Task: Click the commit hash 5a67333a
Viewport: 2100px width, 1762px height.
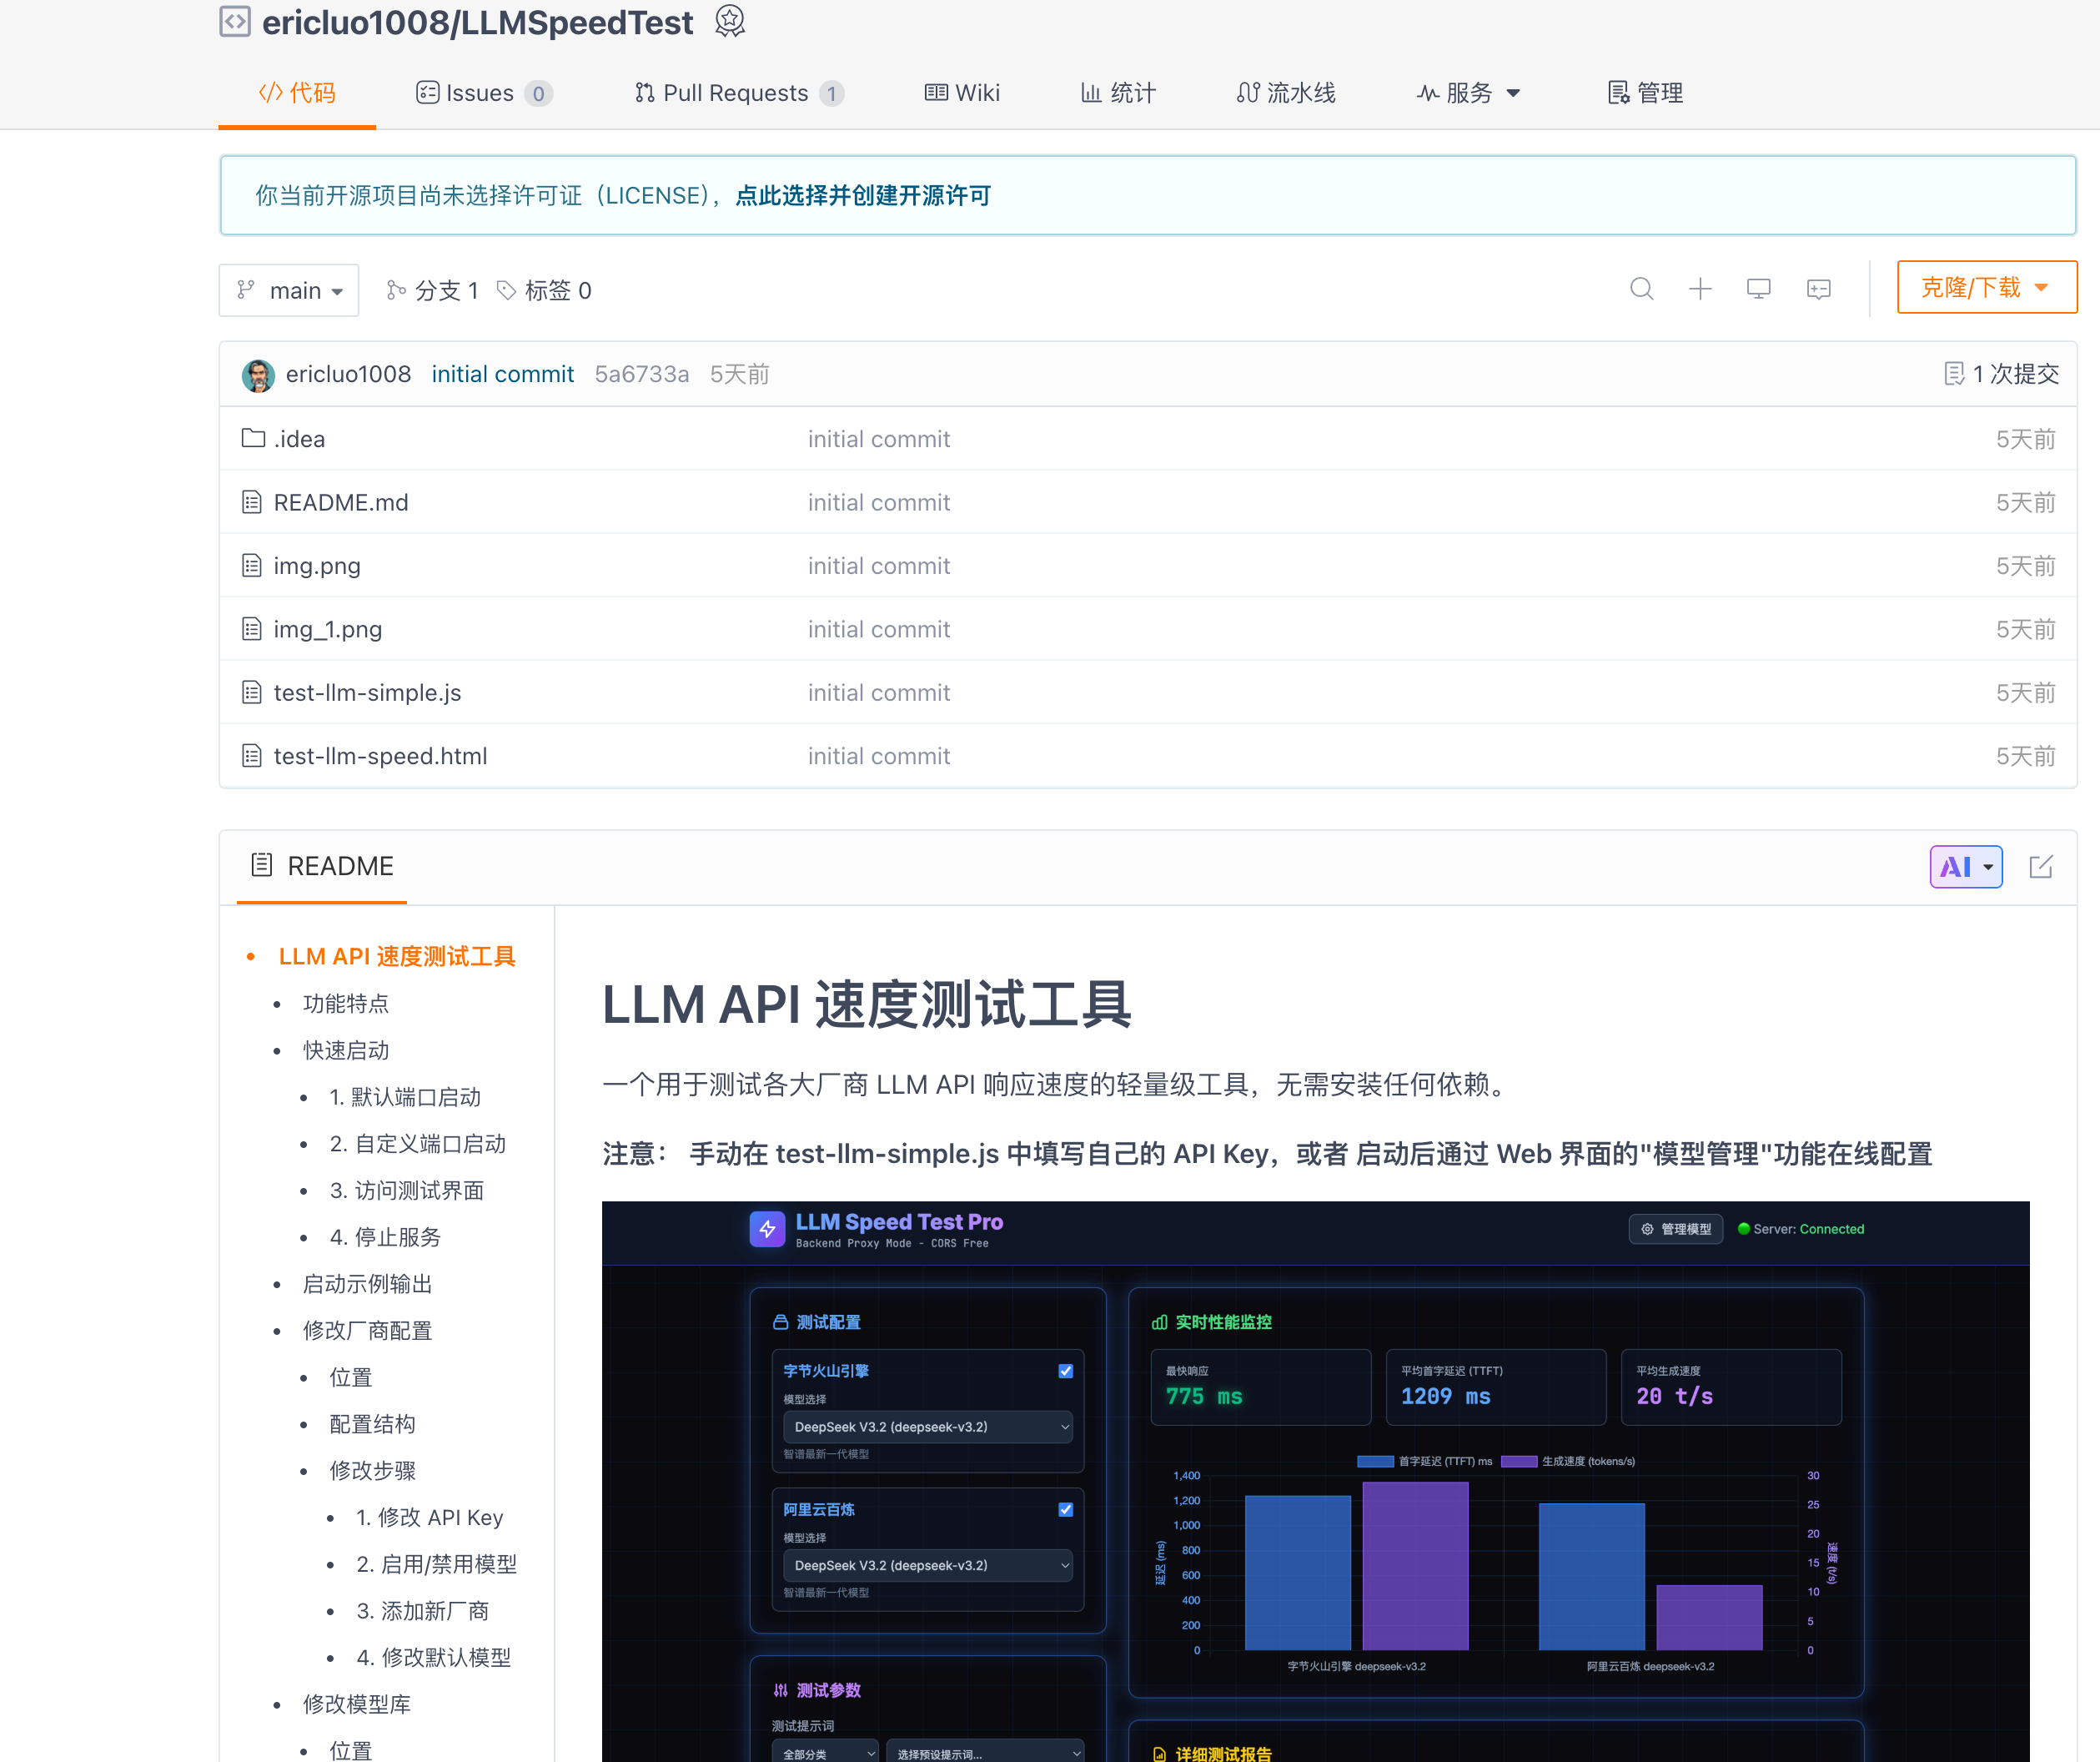Action: pos(641,375)
